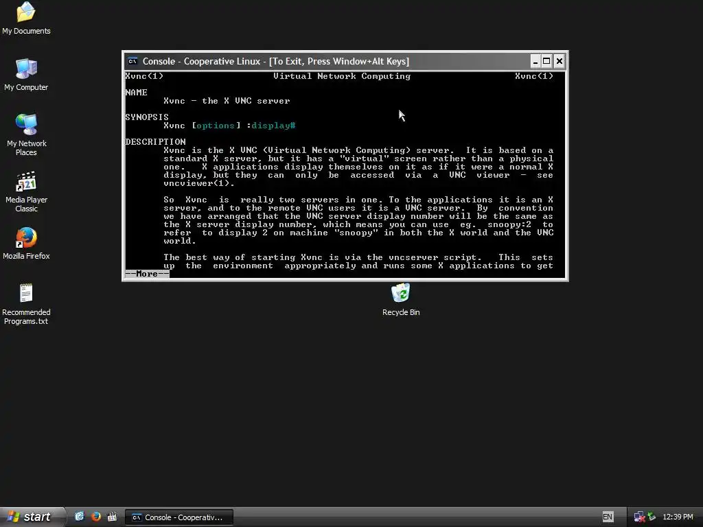Click 'Xvnc - the X VNC server' line
The image size is (703, 527).
[227, 101]
